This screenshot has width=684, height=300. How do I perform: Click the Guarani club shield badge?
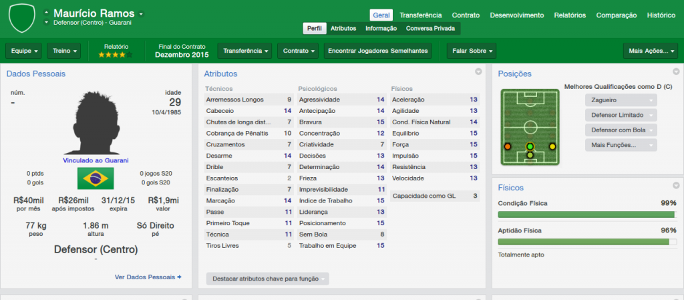pyautogui.click(x=23, y=18)
